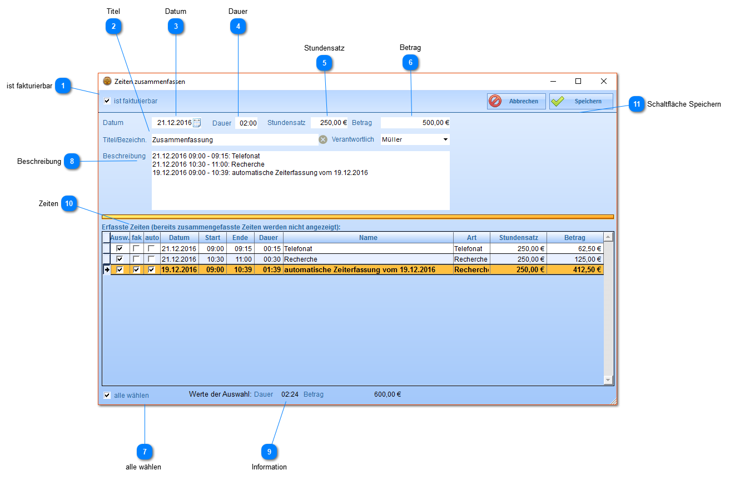Click the row indicator arrow of the highlighted row

coord(107,269)
